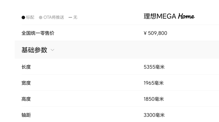Click the 无 legend text
The width and height of the screenshot is (219, 122).
pos(75,17)
